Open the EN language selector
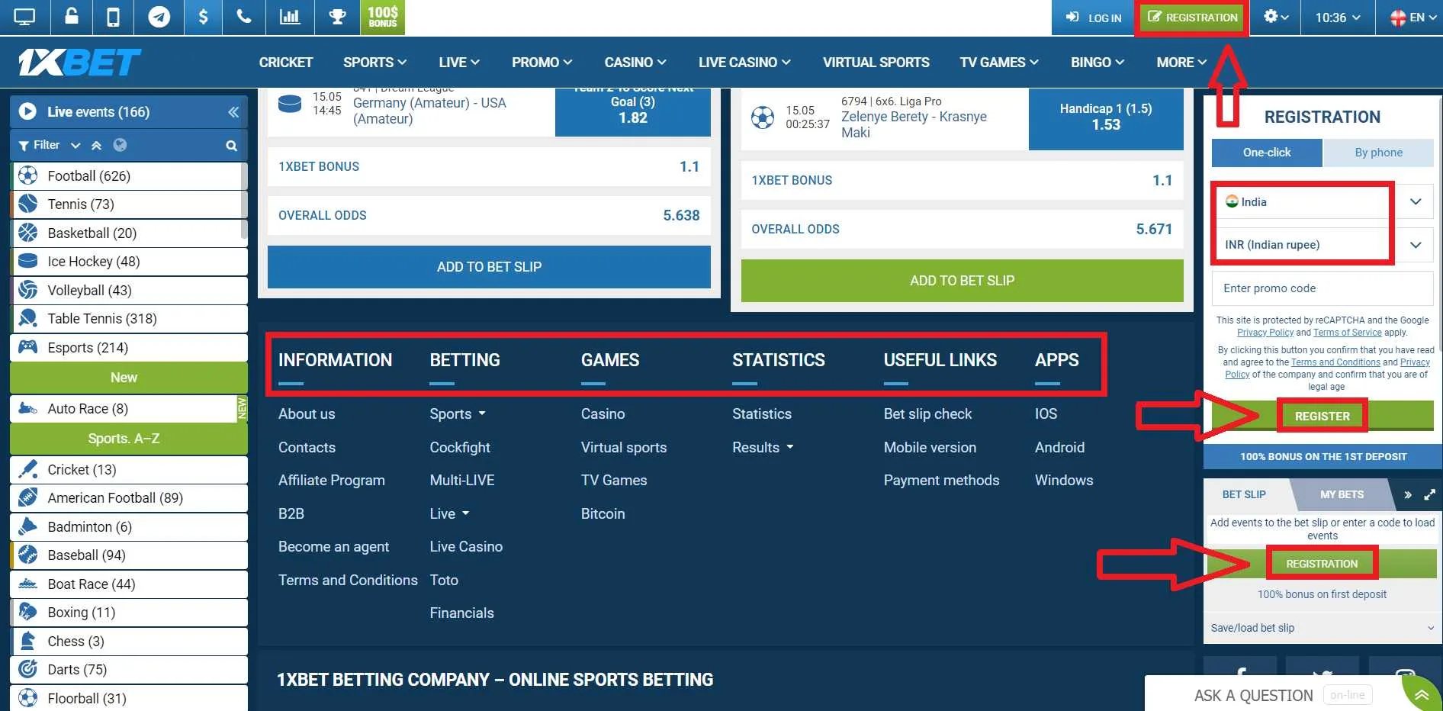This screenshot has width=1443, height=711. click(1413, 18)
